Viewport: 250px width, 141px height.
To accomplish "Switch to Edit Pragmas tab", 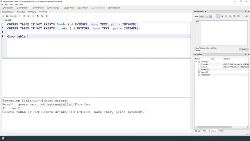I will coord(32,12).
